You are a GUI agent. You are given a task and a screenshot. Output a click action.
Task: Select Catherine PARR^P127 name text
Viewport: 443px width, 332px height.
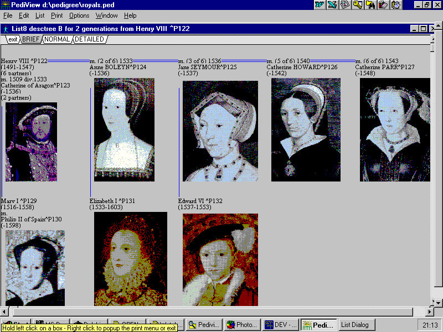pos(385,67)
